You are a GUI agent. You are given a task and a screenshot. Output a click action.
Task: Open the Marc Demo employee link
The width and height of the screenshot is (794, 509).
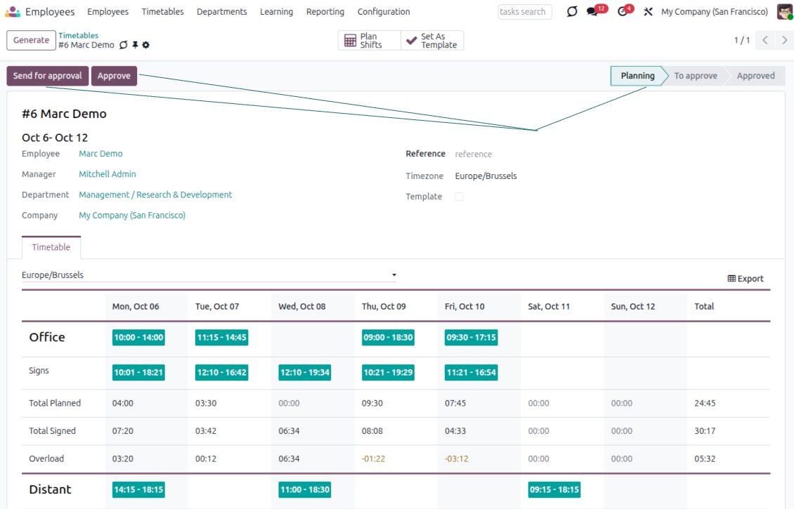click(100, 154)
